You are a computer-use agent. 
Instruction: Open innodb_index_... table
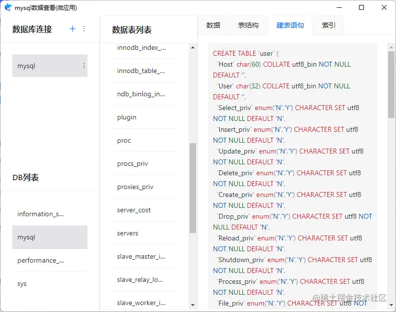[x=145, y=48]
